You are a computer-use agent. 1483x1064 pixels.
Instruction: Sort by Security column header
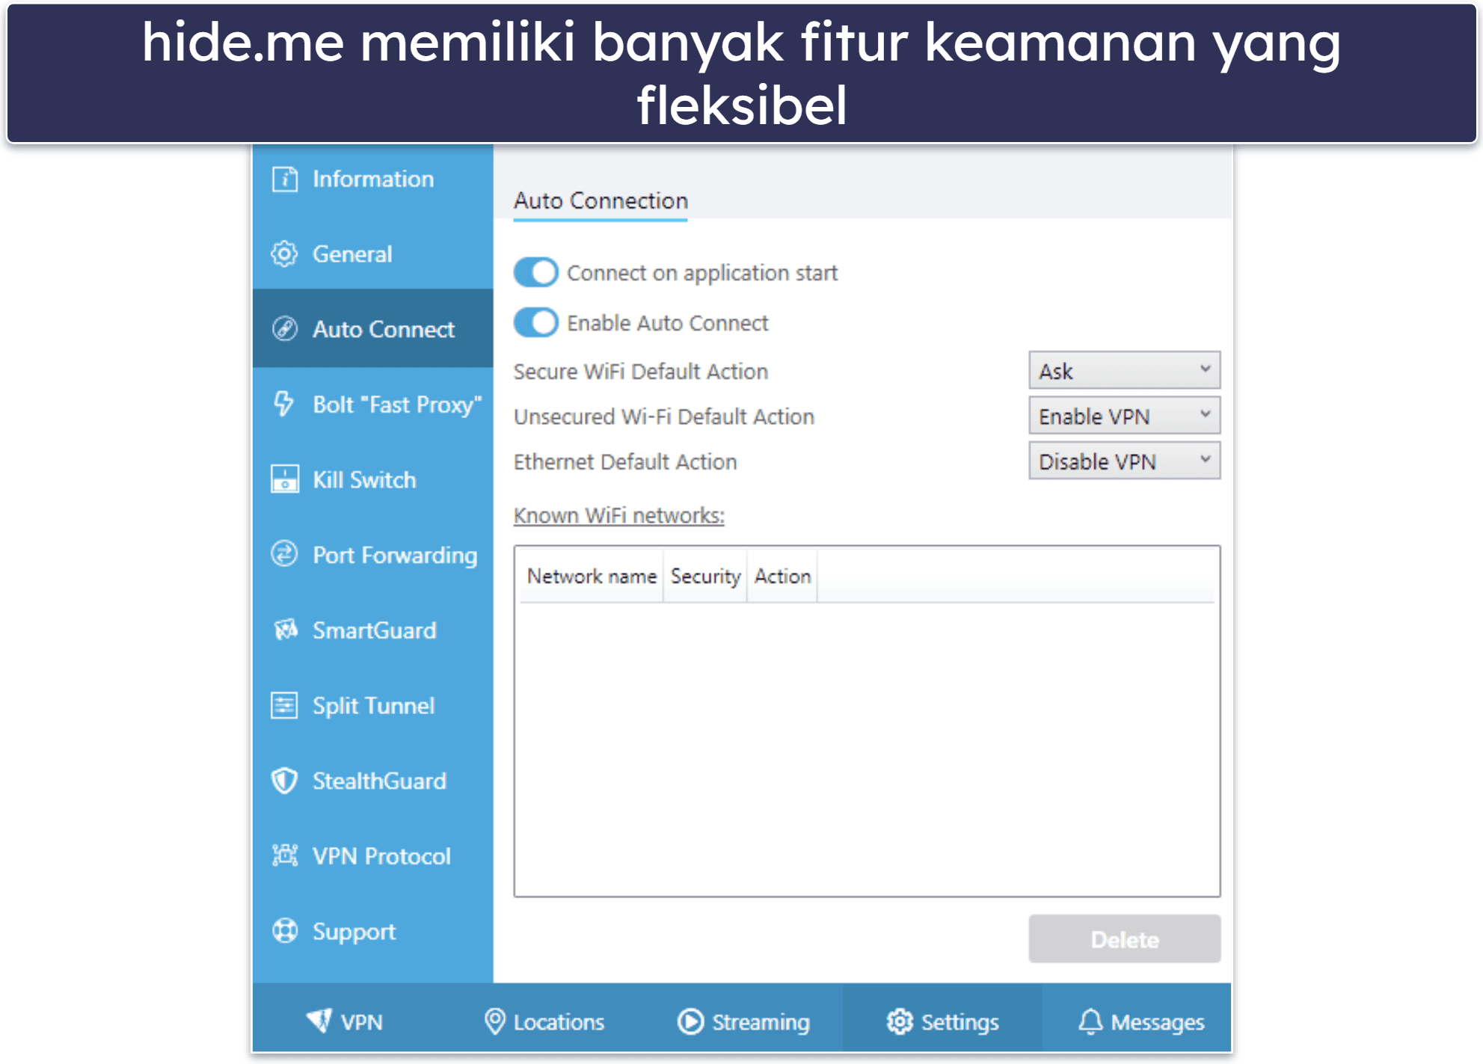[x=704, y=576]
